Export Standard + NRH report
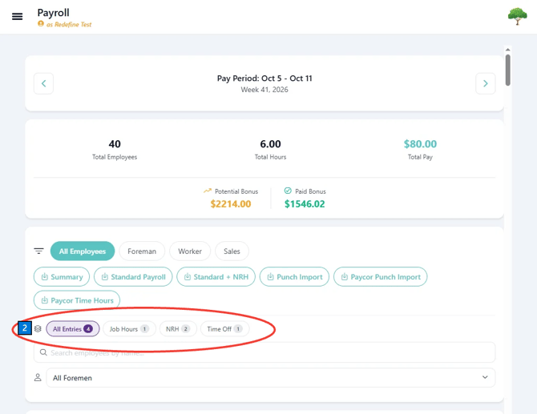Viewport: 537px width, 414px height. click(x=216, y=277)
